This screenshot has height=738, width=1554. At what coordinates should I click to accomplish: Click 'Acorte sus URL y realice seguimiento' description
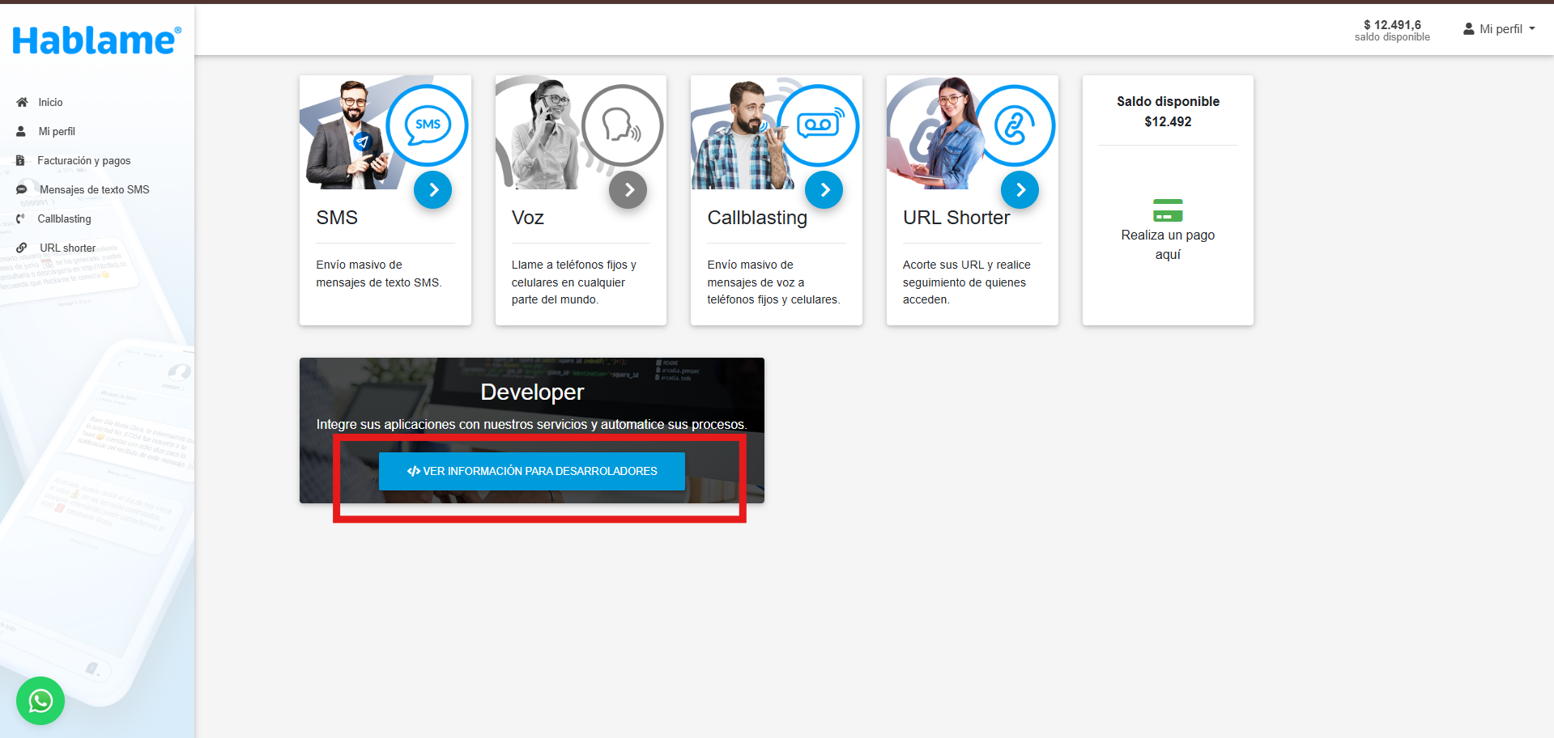967,282
